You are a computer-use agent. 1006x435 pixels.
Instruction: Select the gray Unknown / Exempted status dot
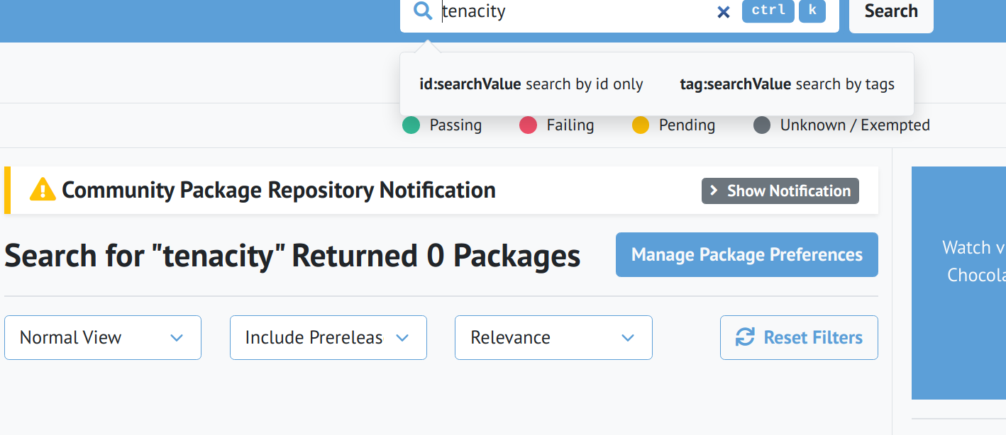click(761, 125)
